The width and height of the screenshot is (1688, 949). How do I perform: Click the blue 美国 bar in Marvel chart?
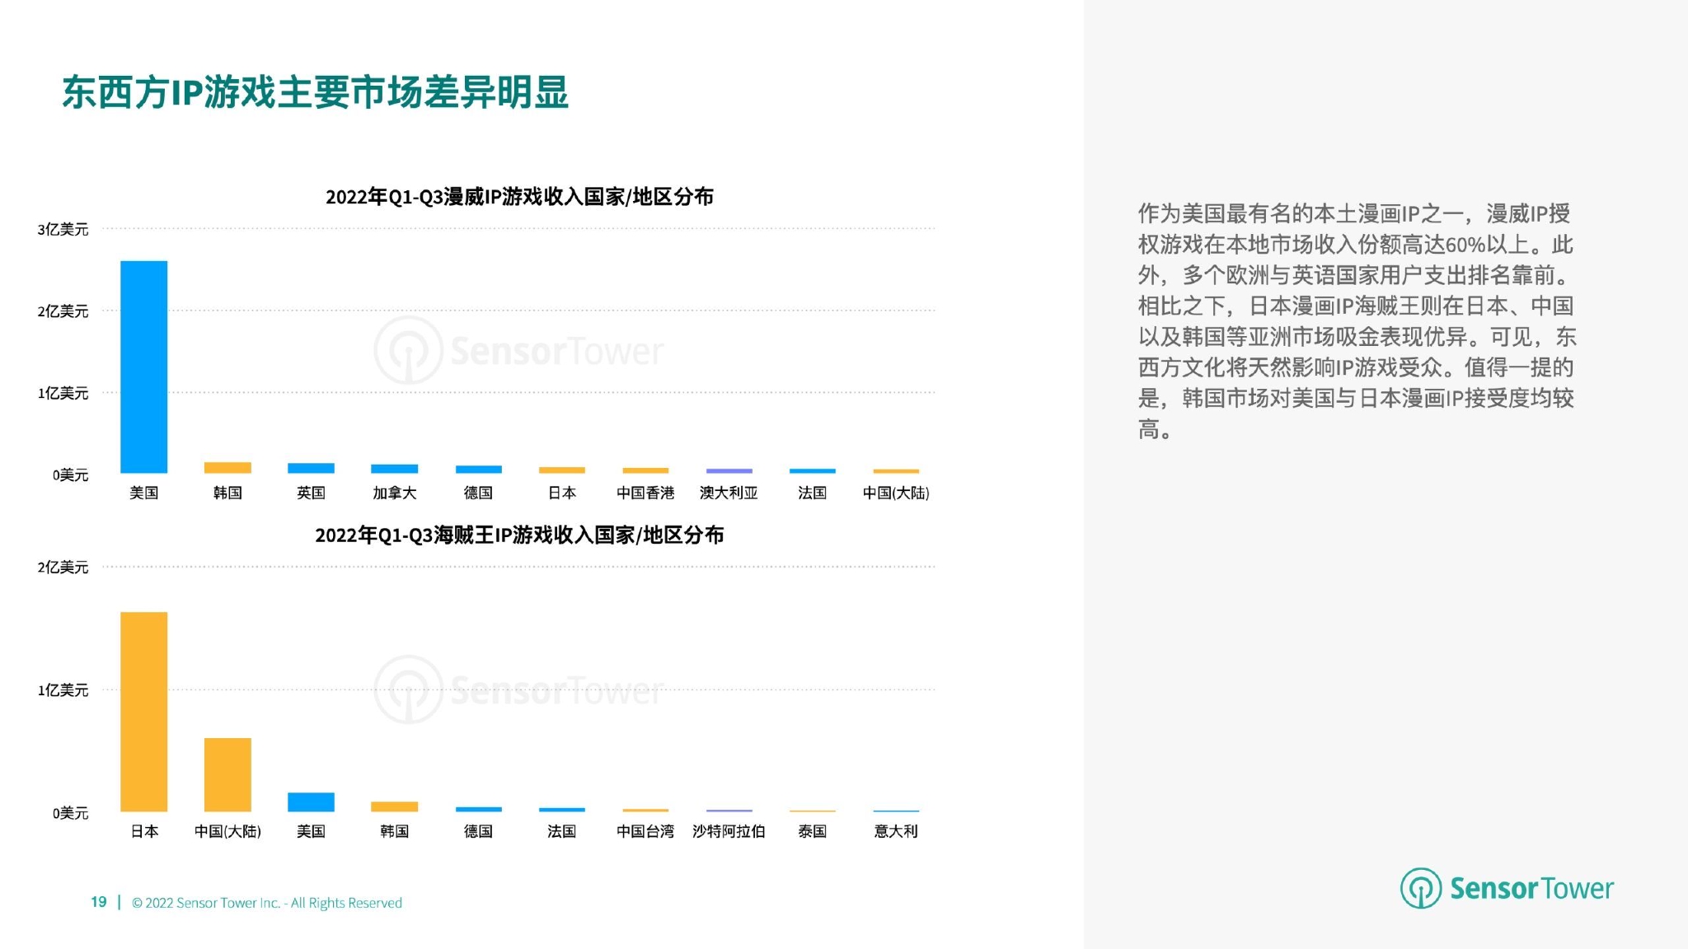coord(144,367)
